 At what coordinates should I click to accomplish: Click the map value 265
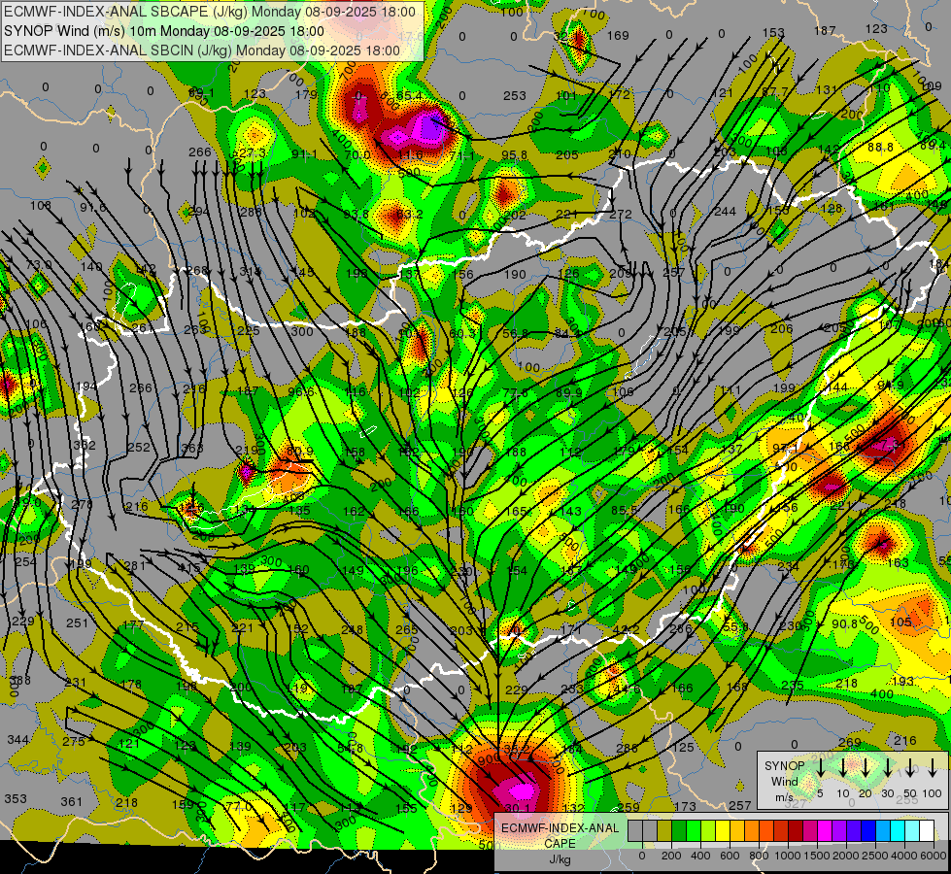pos(406,629)
